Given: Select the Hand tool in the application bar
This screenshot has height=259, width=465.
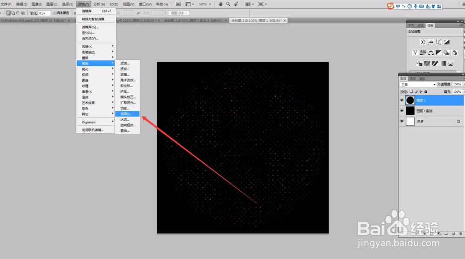Looking at the screenshot, I should click(x=220, y=4).
